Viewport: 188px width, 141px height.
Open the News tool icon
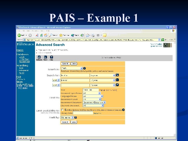45,57
